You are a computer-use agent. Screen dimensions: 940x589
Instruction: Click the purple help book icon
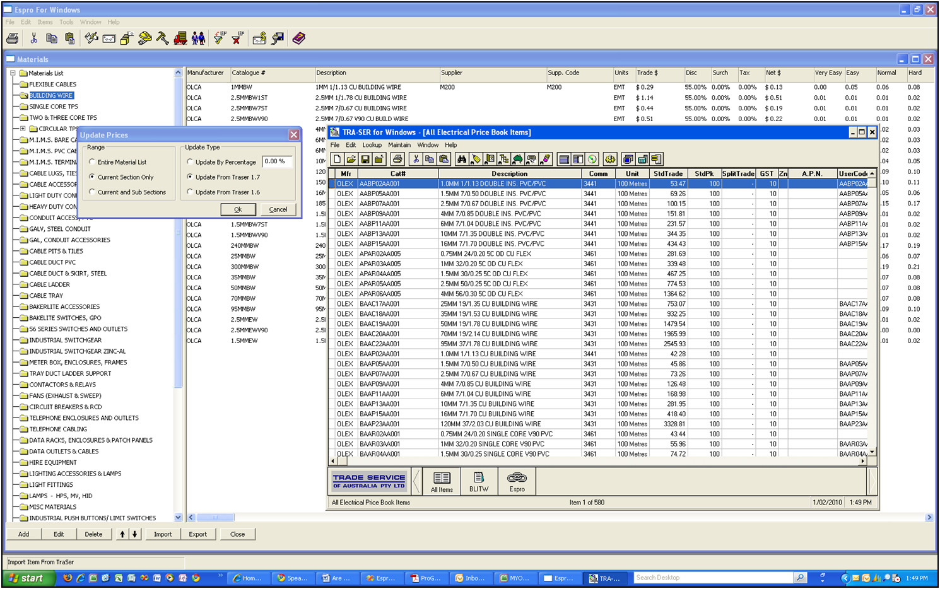tap(299, 38)
